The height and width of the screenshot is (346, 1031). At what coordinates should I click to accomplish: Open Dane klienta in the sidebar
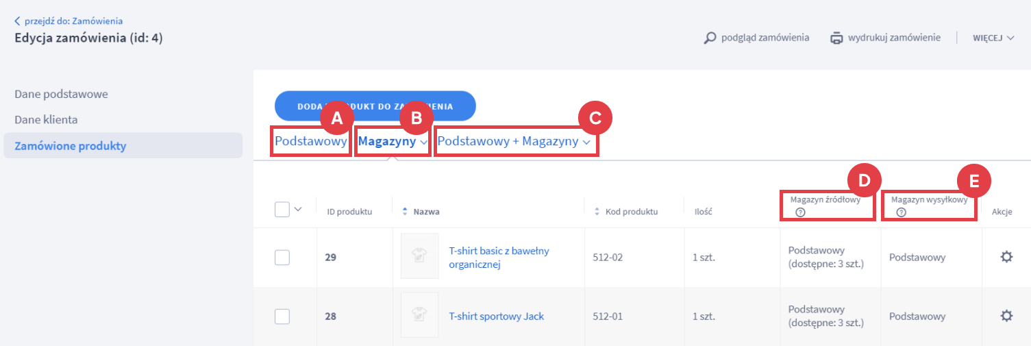[46, 119]
